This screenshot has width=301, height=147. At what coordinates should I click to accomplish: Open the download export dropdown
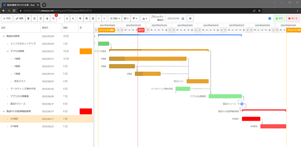click(145, 19)
